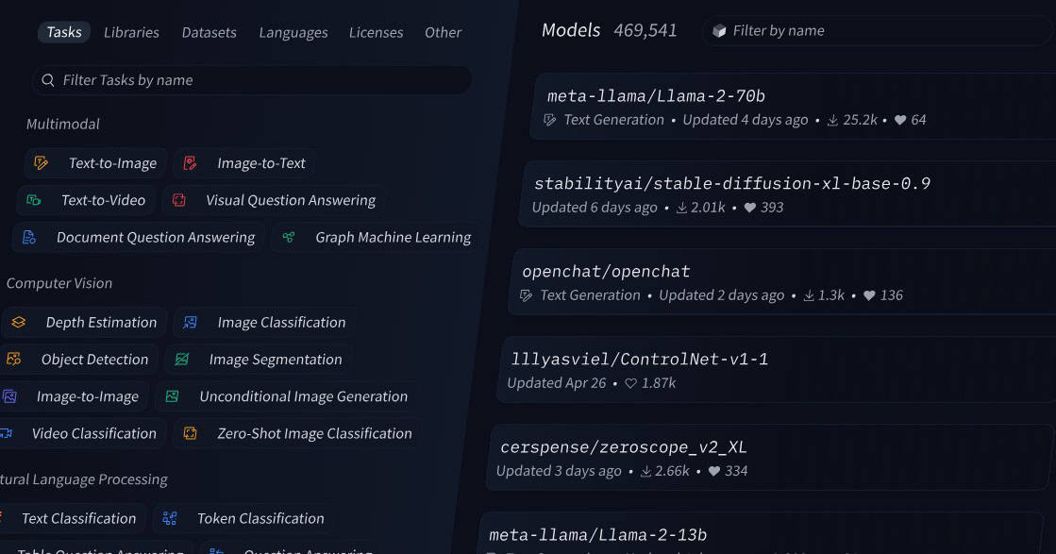This screenshot has height=554, width=1056.
Task: Click the Image-to-Text task icon
Action: pyautogui.click(x=190, y=163)
